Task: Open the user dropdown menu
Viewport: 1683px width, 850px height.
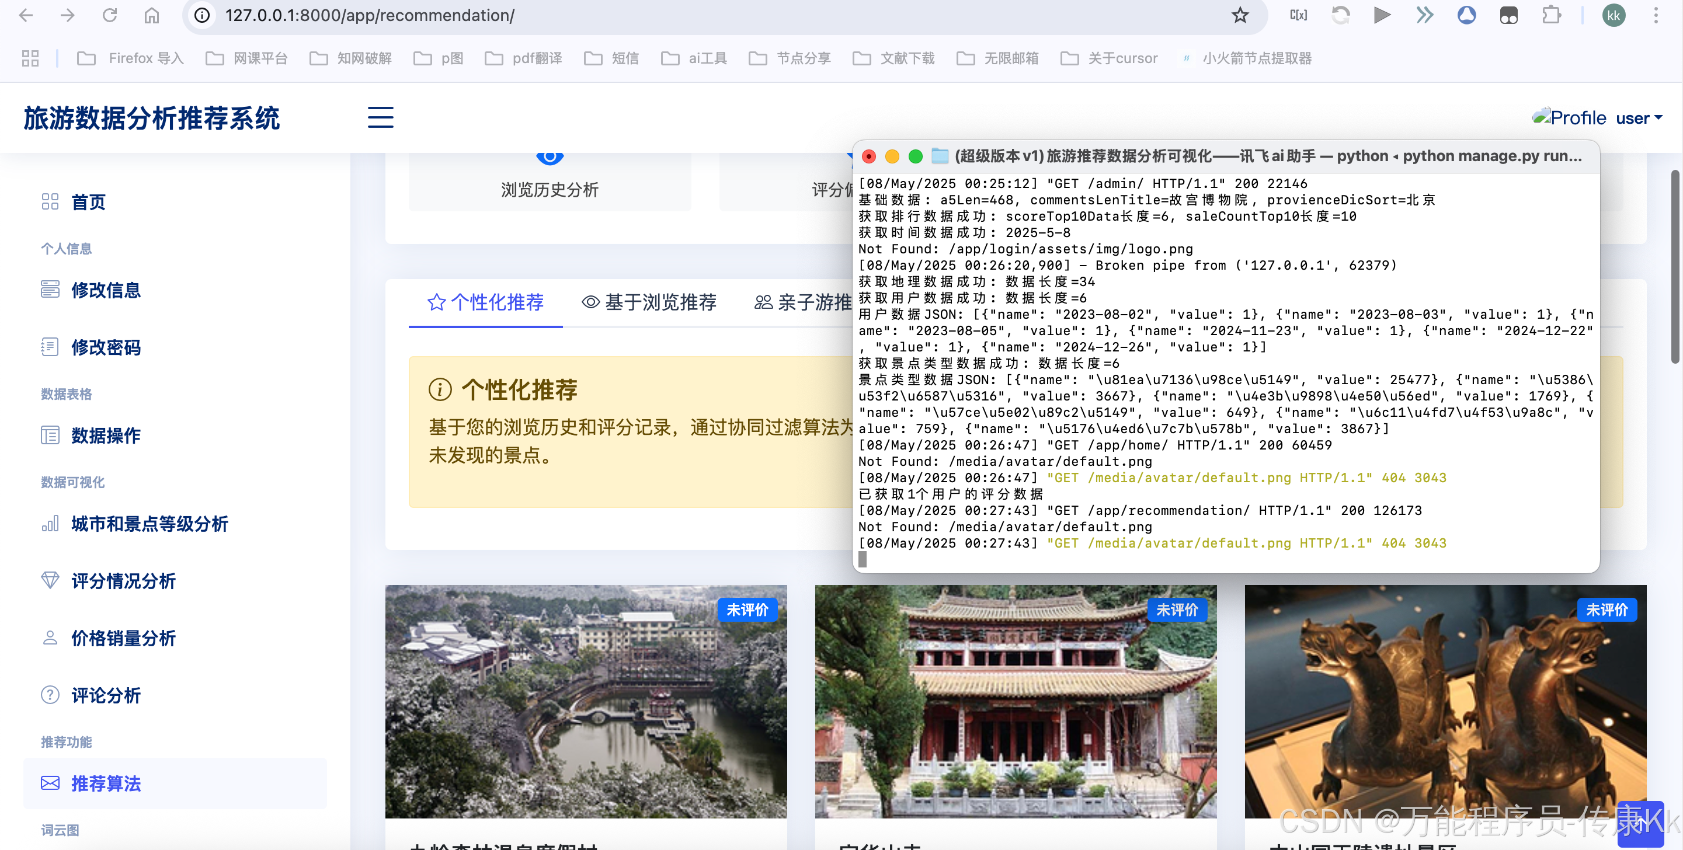Action: click(1639, 119)
